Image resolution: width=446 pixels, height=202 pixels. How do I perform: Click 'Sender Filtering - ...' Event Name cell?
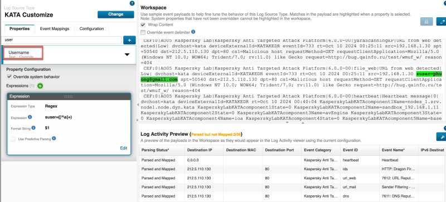pyautogui.click(x=399, y=187)
